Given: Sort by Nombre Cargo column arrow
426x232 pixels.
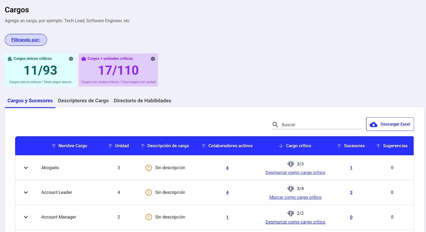Looking at the screenshot, I should pos(54,146).
